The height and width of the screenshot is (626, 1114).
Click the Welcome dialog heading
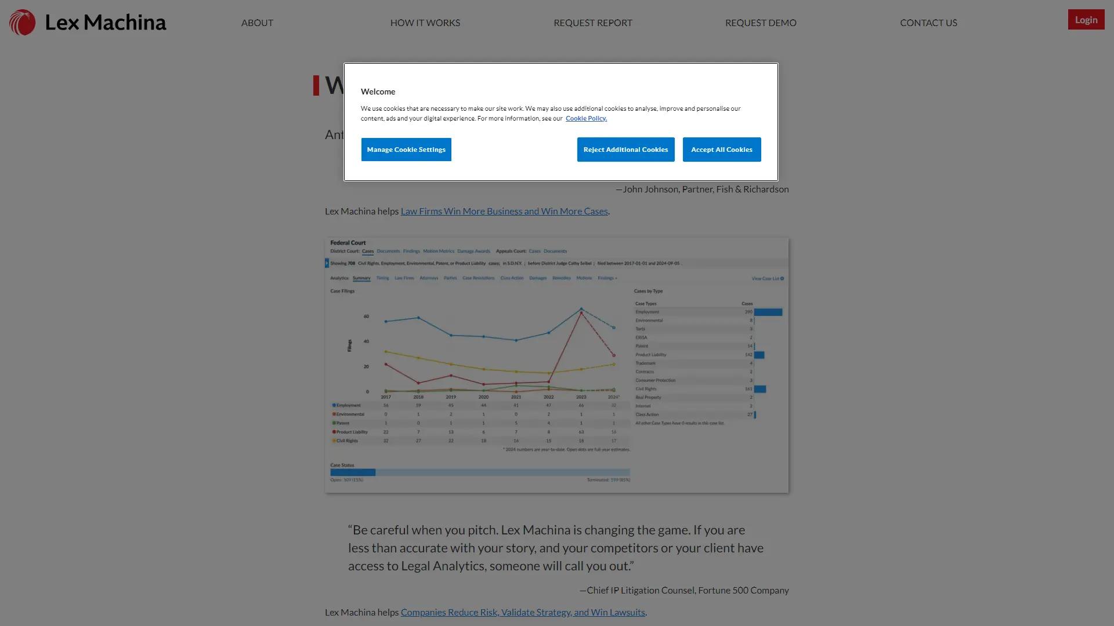(x=378, y=92)
